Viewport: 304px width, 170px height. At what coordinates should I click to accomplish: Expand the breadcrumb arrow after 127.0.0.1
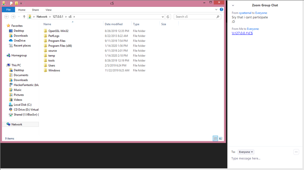66,17
